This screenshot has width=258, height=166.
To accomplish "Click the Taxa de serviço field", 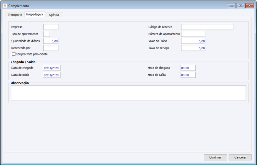I will tap(193, 48).
